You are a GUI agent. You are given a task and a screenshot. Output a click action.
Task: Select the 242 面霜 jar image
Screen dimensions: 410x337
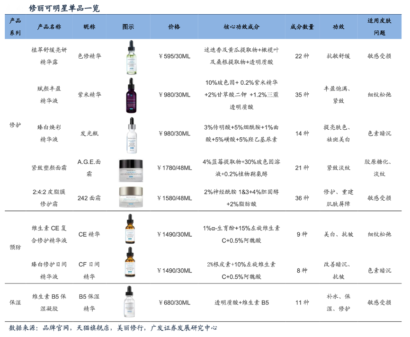[130, 197]
